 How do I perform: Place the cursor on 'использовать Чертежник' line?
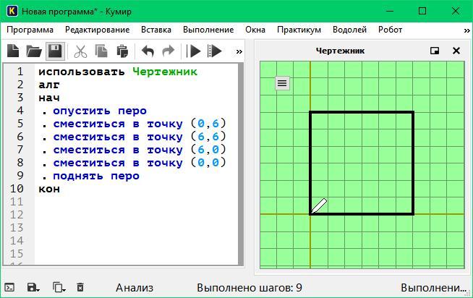click(x=118, y=72)
